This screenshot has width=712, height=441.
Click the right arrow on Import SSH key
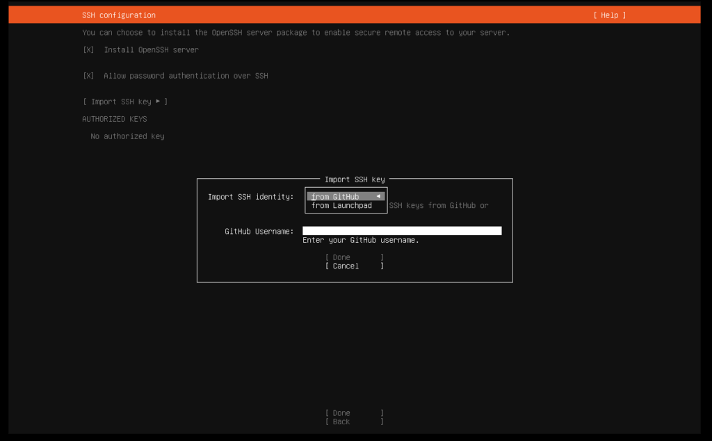(x=159, y=102)
